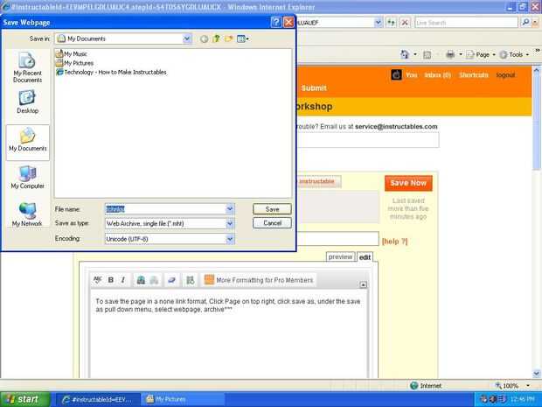Switch to the edit tab

(365, 257)
